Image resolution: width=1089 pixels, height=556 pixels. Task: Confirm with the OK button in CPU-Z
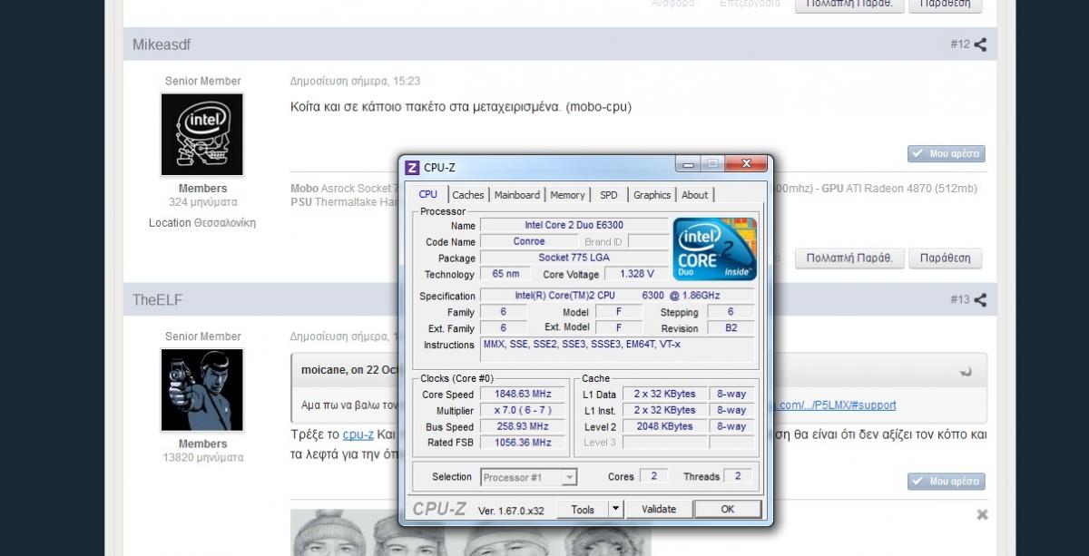727,509
